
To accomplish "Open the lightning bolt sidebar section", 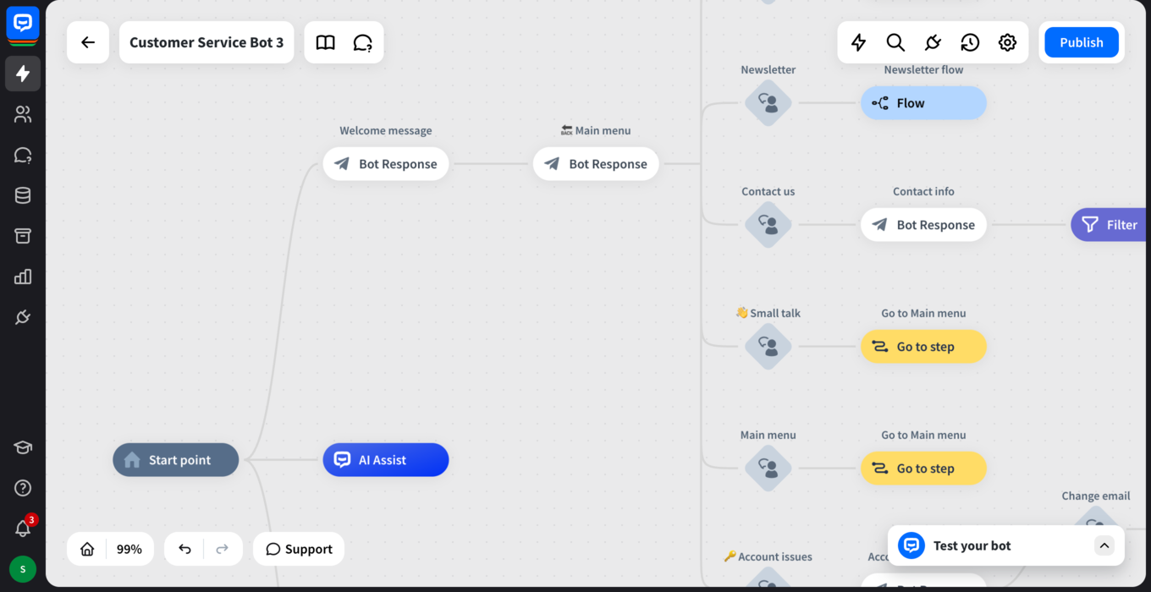I will click(x=23, y=74).
